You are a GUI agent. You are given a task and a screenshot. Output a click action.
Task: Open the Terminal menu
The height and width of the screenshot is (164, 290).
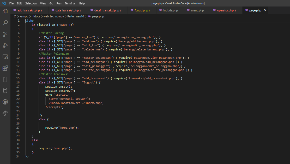(70, 3)
